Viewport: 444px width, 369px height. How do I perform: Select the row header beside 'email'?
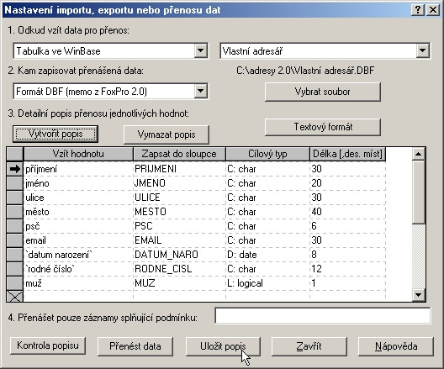point(15,240)
